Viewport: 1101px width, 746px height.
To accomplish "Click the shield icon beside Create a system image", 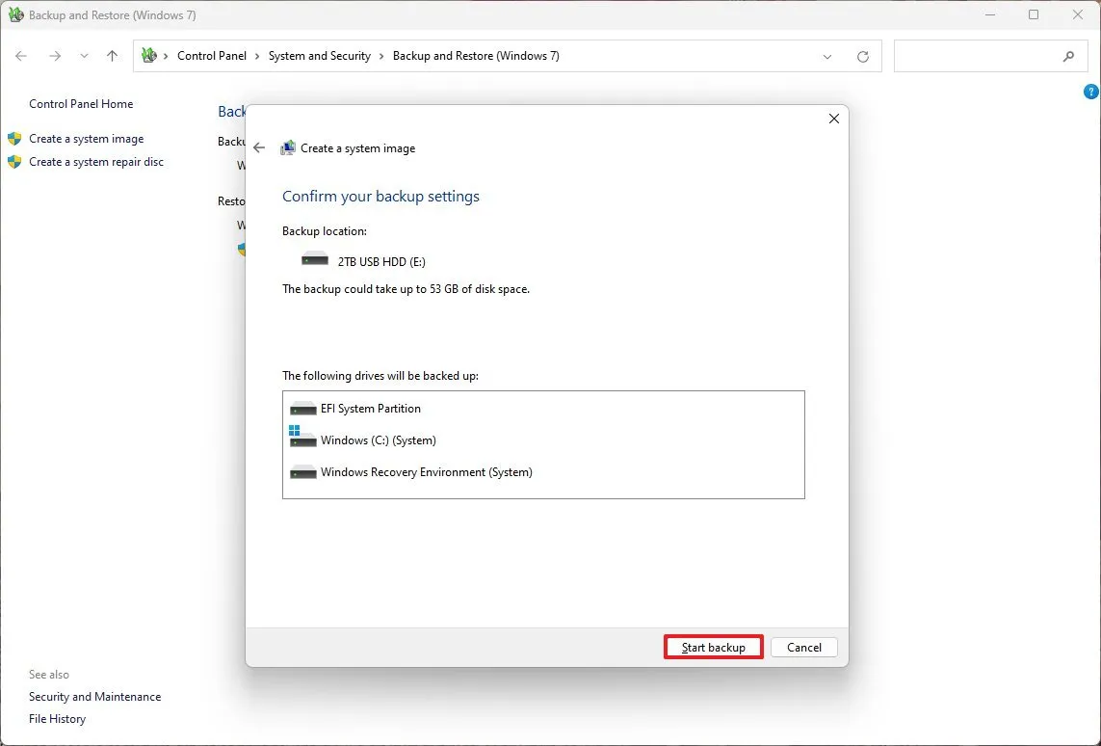I will click(13, 138).
